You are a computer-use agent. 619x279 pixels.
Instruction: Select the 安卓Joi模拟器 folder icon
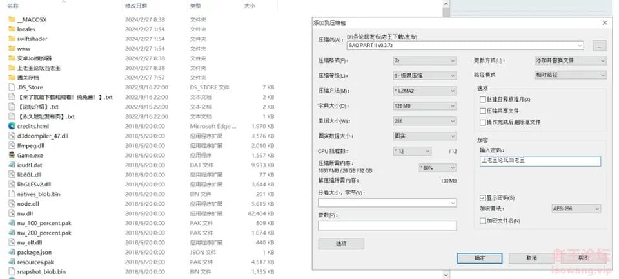pos(12,59)
